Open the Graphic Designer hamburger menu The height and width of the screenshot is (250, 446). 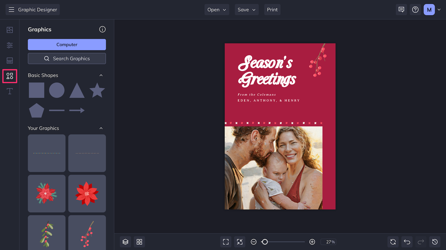[x=11, y=10]
